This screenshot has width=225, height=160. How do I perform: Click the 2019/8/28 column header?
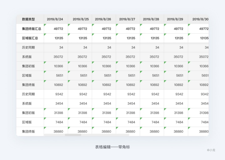[x=151, y=19]
